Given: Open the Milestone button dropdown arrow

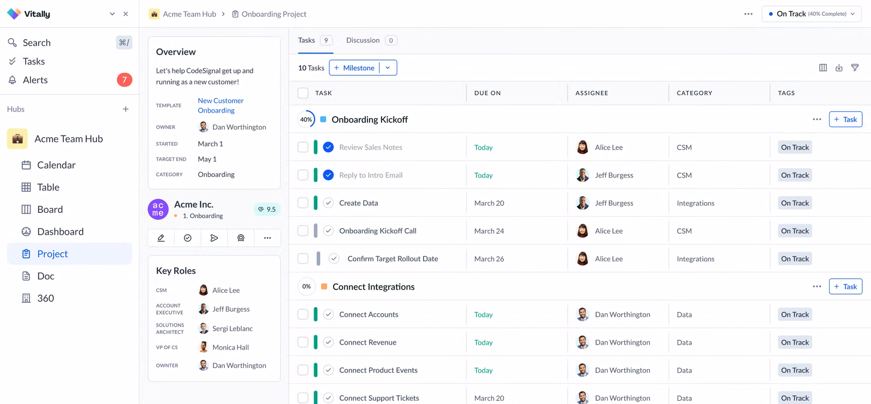Looking at the screenshot, I should tap(388, 68).
